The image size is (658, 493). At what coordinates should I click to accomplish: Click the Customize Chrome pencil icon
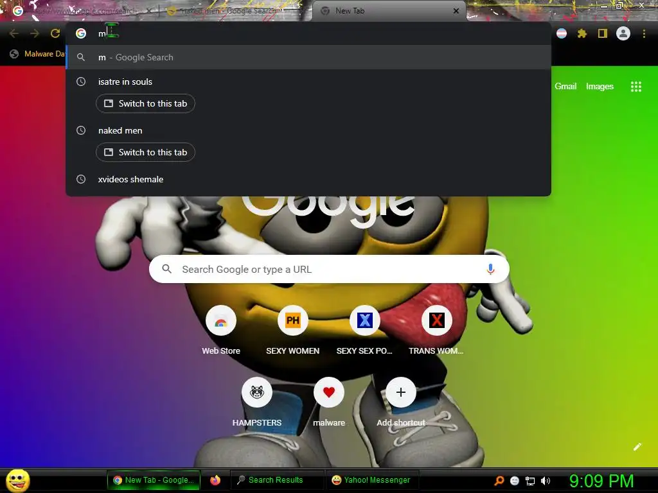(x=637, y=447)
